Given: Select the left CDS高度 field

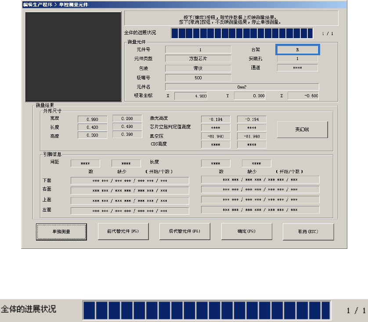Looking at the screenshot, I should tap(216, 145).
